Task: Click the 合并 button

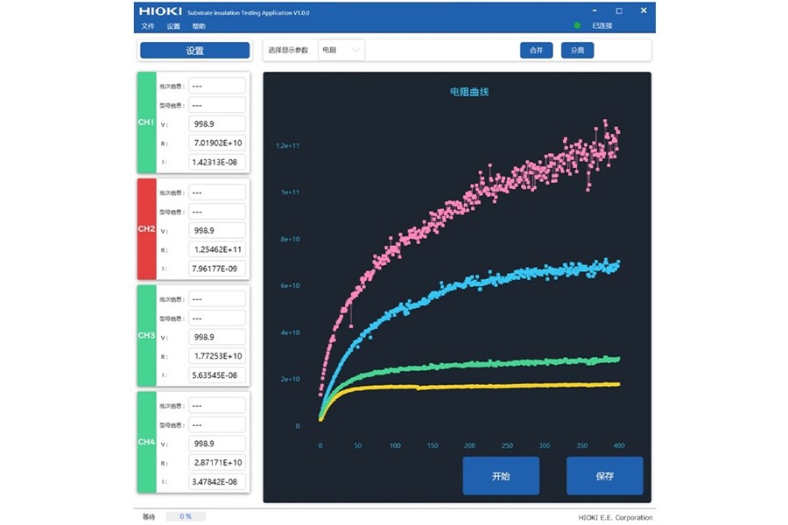Action: (536, 50)
